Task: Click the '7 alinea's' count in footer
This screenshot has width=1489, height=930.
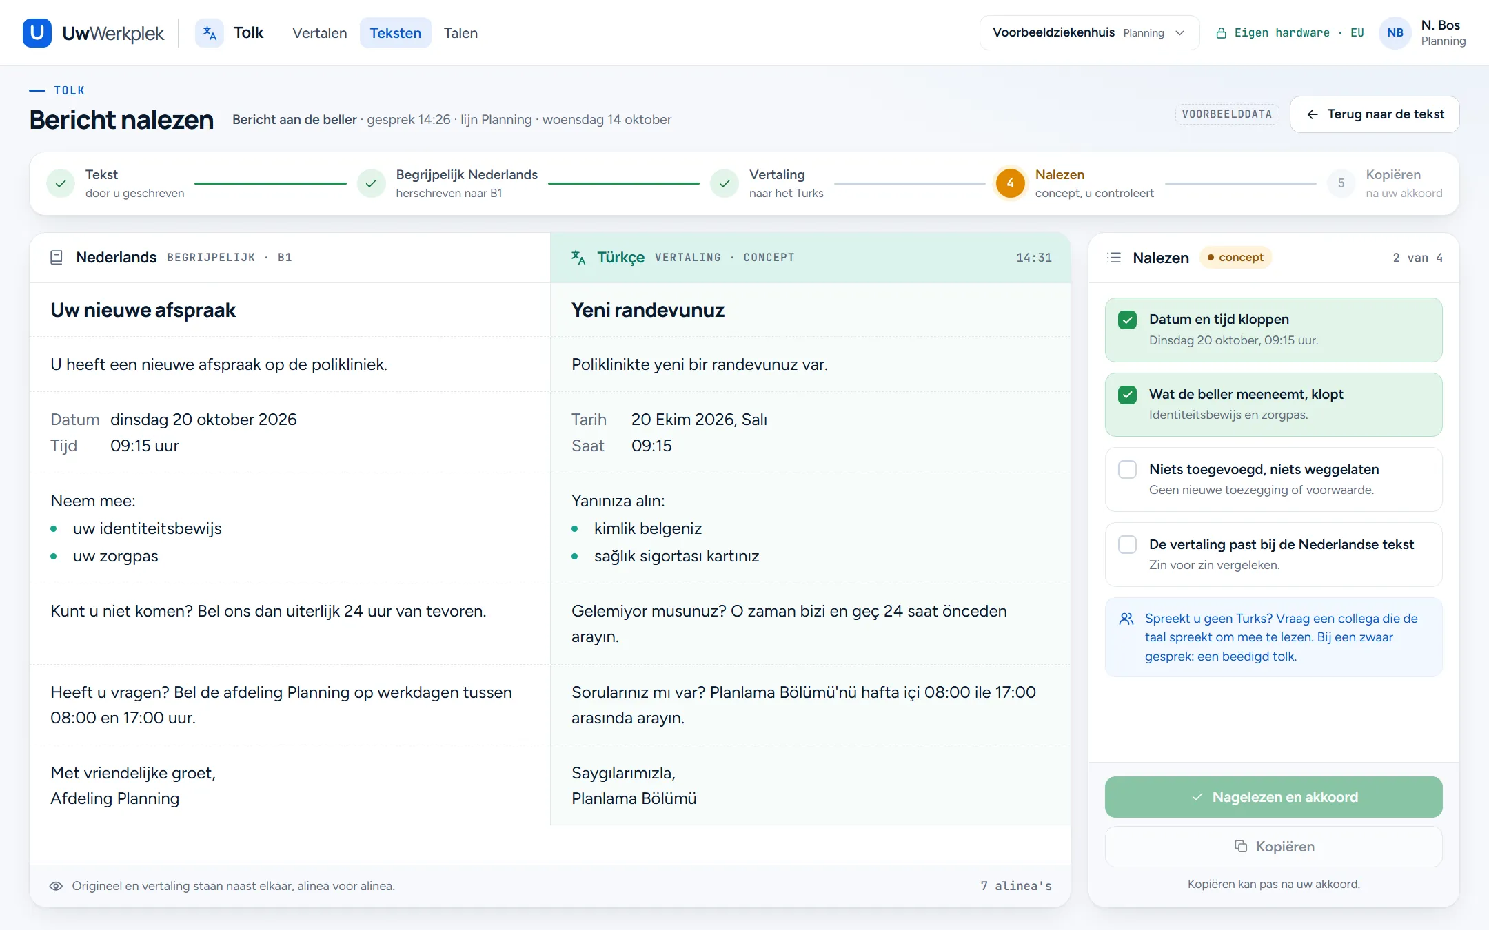Action: (1016, 886)
